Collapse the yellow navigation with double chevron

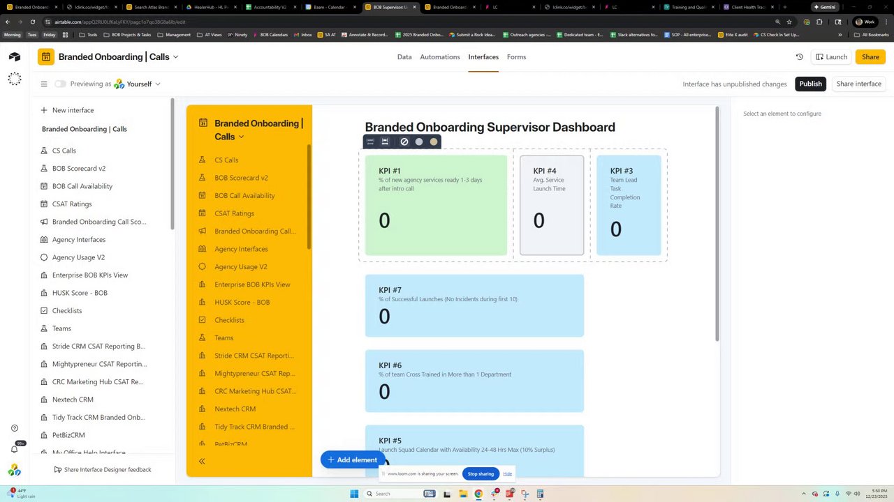point(202,461)
